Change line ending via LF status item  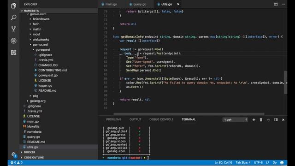tap(267, 162)
